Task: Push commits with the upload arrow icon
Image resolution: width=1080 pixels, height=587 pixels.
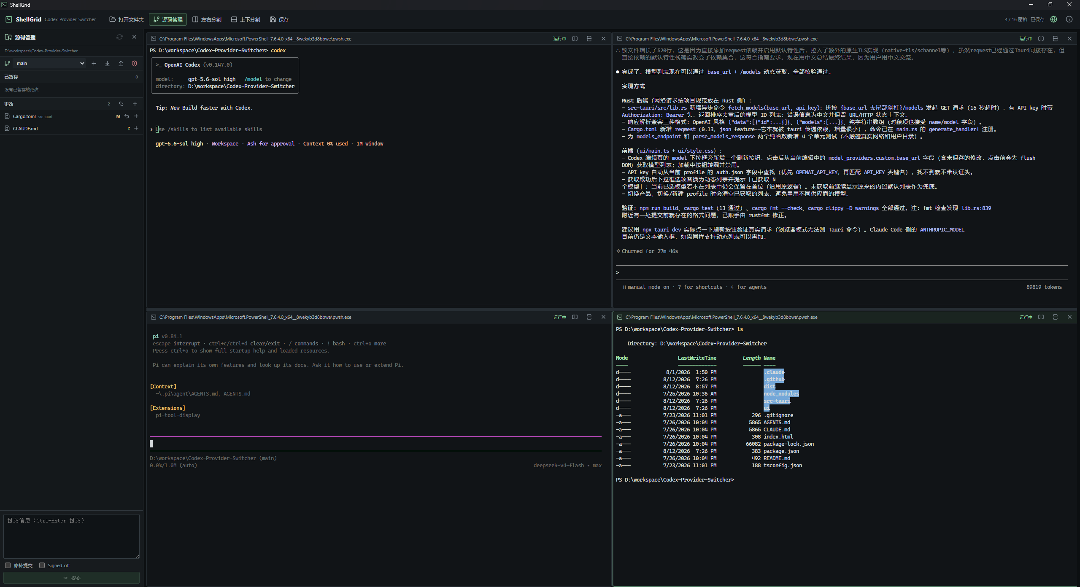Action: point(121,63)
